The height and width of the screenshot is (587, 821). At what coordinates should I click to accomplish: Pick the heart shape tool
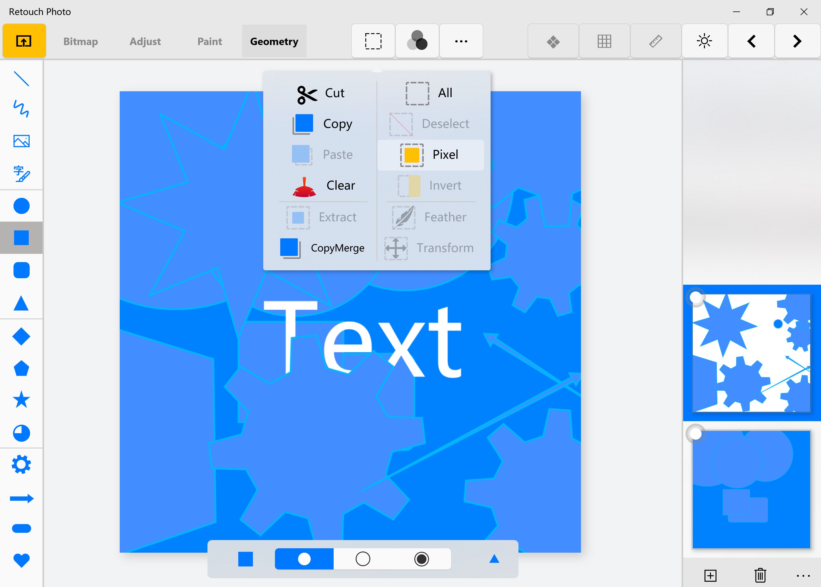[x=21, y=560]
